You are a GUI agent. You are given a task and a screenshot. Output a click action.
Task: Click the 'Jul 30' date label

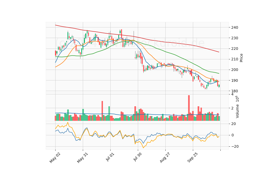(138, 157)
